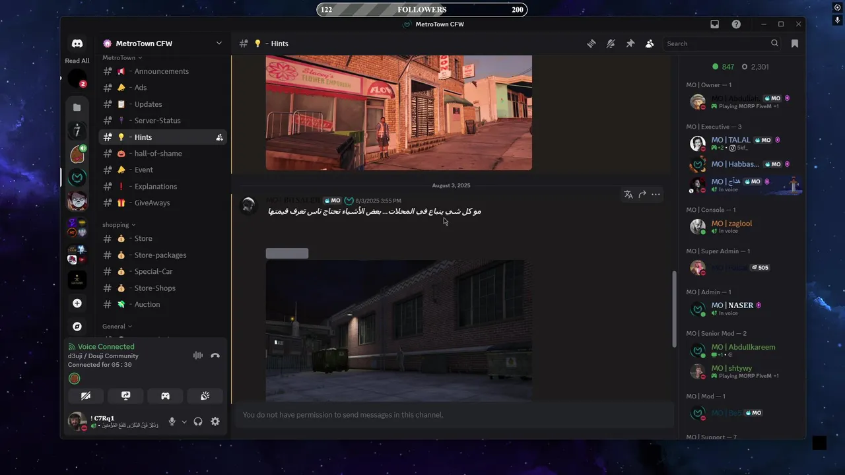Translate message icon on hovered message
This screenshot has height=475, width=845.
click(628, 195)
